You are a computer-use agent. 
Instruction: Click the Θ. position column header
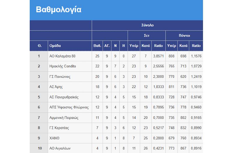(x=39, y=46)
